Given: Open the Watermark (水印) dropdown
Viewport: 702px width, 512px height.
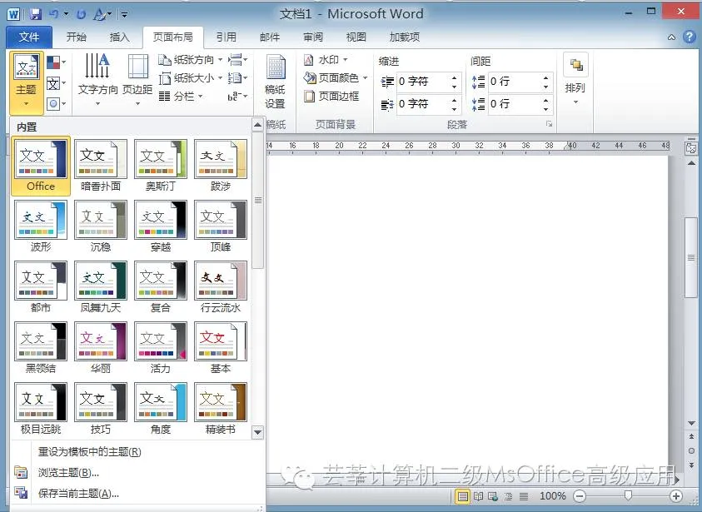Looking at the screenshot, I should tap(326, 59).
